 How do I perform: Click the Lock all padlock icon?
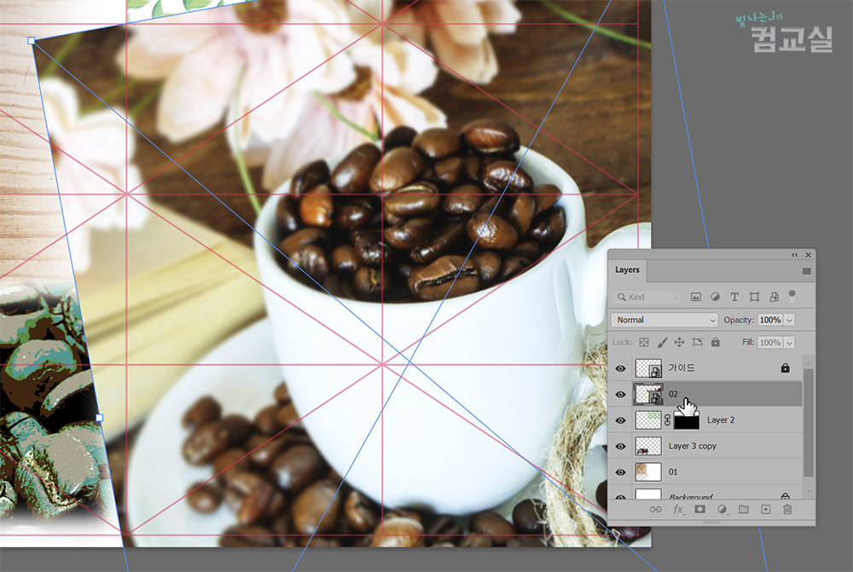[716, 342]
